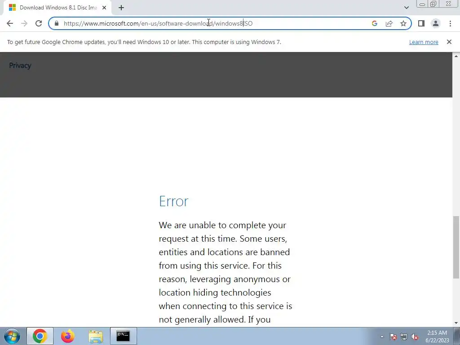The image size is (460, 345).
Task: Click the page's vertical scrollbar thumb
Action: tap(456, 247)
